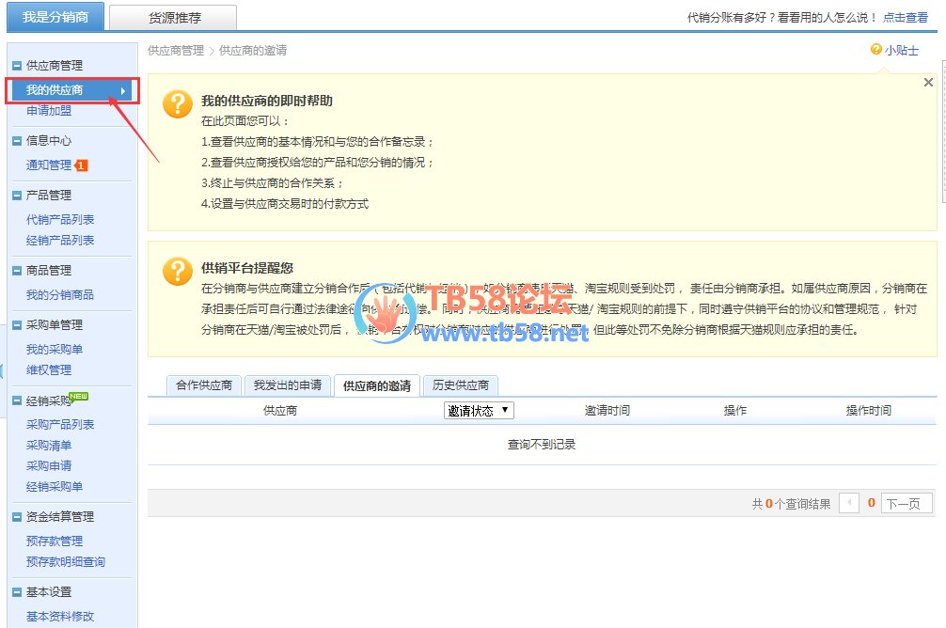Click the 下一页 next page button
946x628 pixels.
coord(907,504)
